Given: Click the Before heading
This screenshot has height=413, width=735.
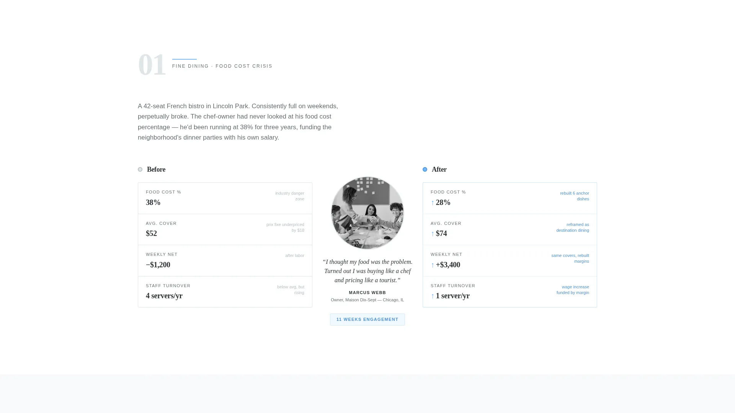Looking at the screenshot, I should point(156,169).
